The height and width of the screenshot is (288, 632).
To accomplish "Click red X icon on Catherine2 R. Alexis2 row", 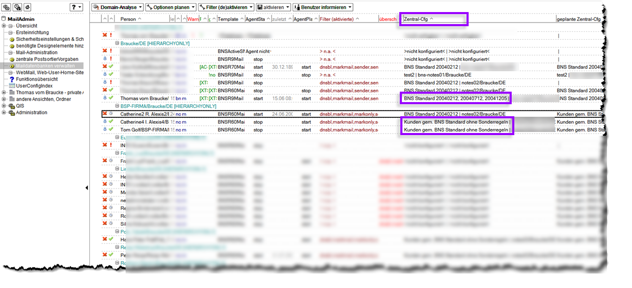I will pyautogui.click(x=105, y=114).
